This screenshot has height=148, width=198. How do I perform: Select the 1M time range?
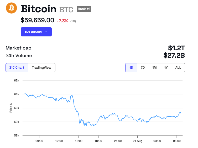pyautogui.click(x=154, y=68)
